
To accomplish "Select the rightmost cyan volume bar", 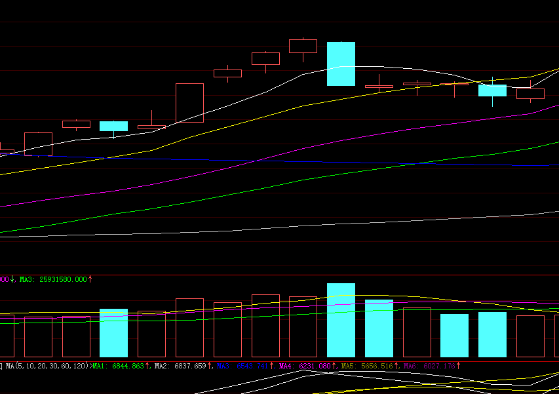I will click(492, 334).
